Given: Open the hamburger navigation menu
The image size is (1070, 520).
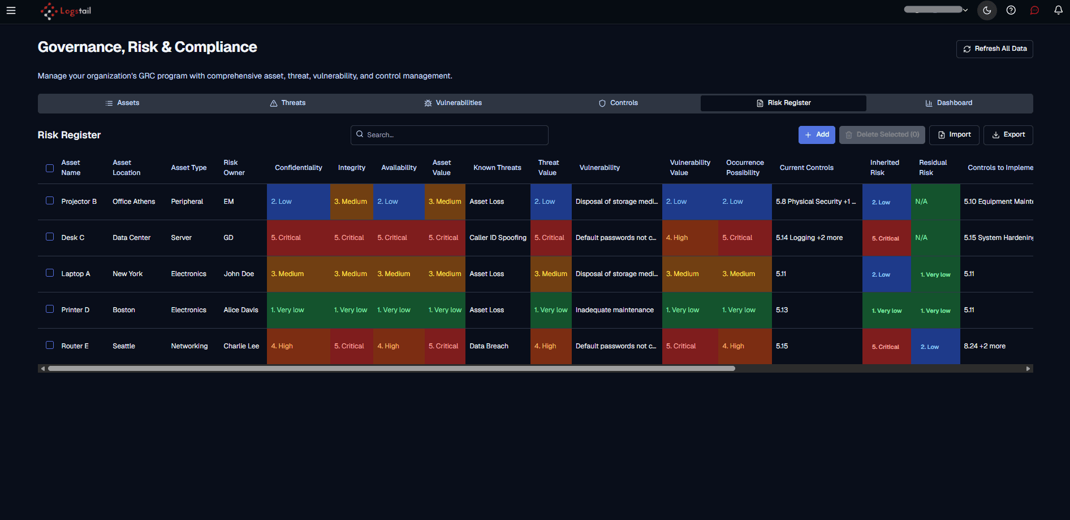Looking at the screenshot, I should pyautogui.click(x=11, y=10).
